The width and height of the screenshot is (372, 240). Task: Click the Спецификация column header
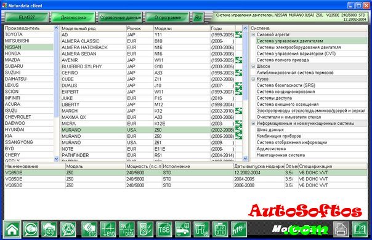pos(333,166)
